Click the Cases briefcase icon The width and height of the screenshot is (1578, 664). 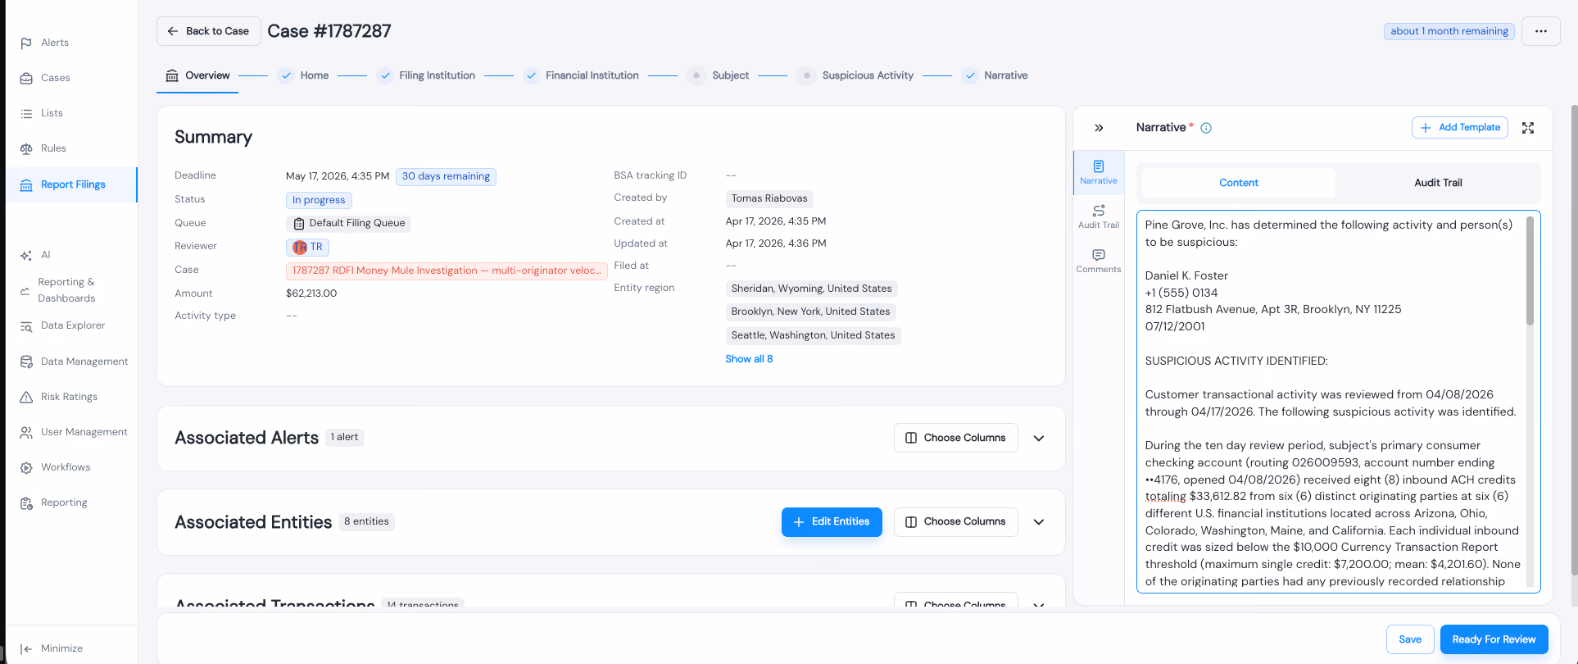[26, 78]
